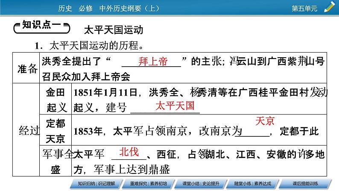Click the 定都天京 row label
The height and width of the screenshot is (191, 339).
[56, 130]
